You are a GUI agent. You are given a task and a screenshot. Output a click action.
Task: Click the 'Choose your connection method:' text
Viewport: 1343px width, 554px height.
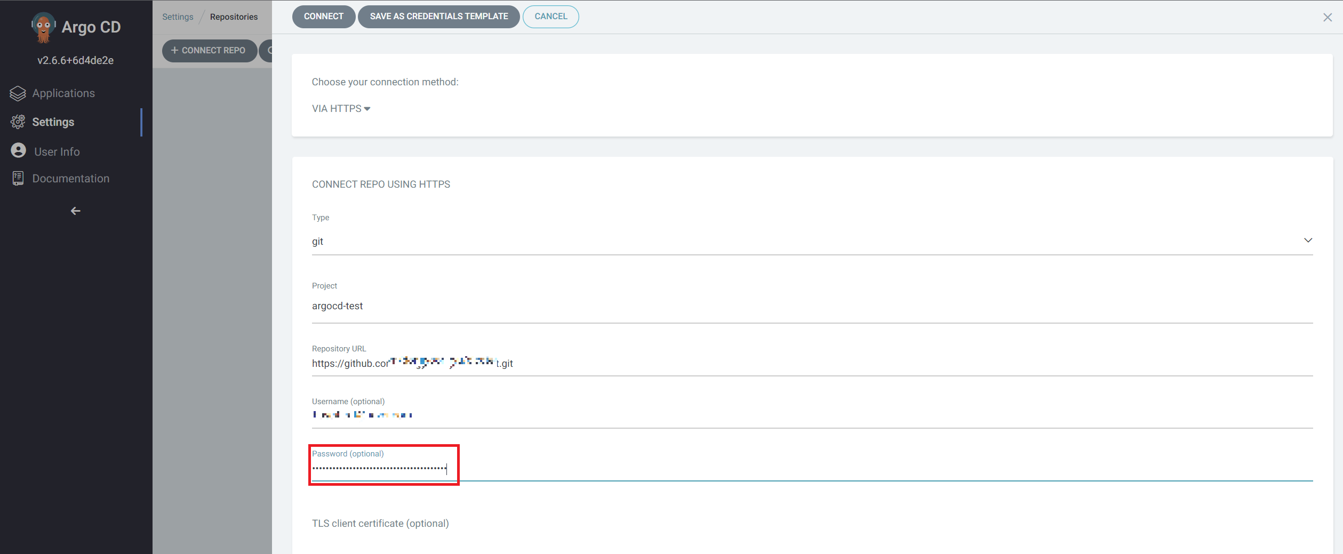click(x=385, y=82)
